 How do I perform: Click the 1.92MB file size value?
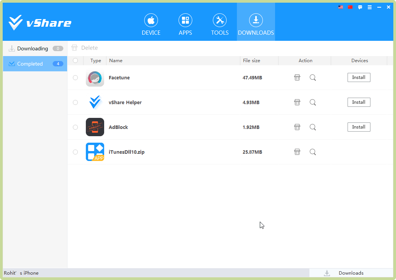coord(251,127)
